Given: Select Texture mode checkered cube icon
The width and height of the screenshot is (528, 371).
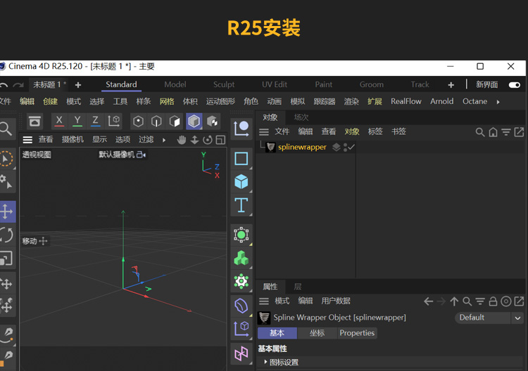Looking at the screenshot, I should (x=213, y=122).
